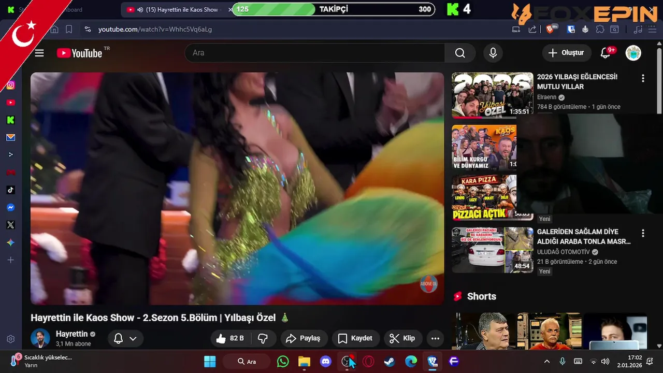The image size is (663, 373).
Task: Open ULUDAĞ OTOMOTİV channel link
Action: click(x=564, y=252)
